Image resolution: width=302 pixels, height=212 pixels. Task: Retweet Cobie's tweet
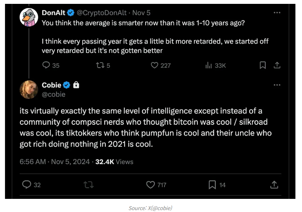pos(89,185)
